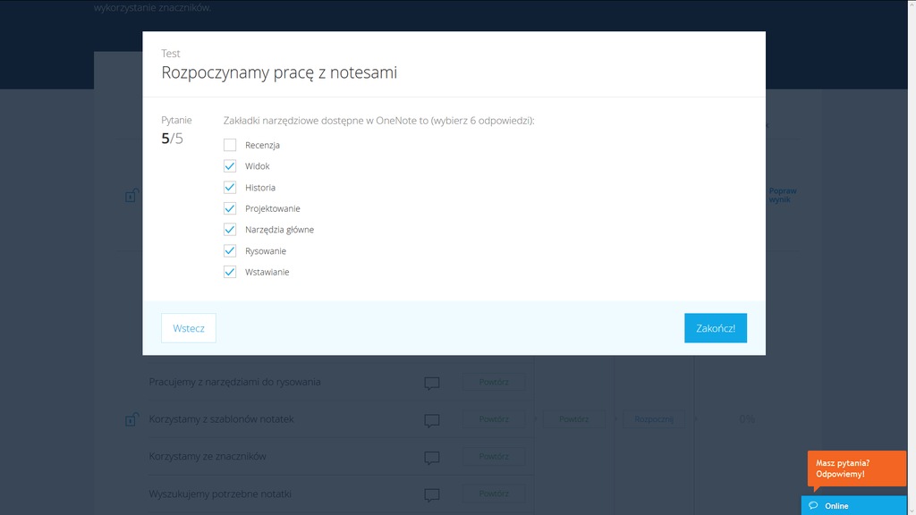Open the lesson Korzystamy z szablonów notatek
This screenshot has height=515, width=916.
tap(222, 419)
